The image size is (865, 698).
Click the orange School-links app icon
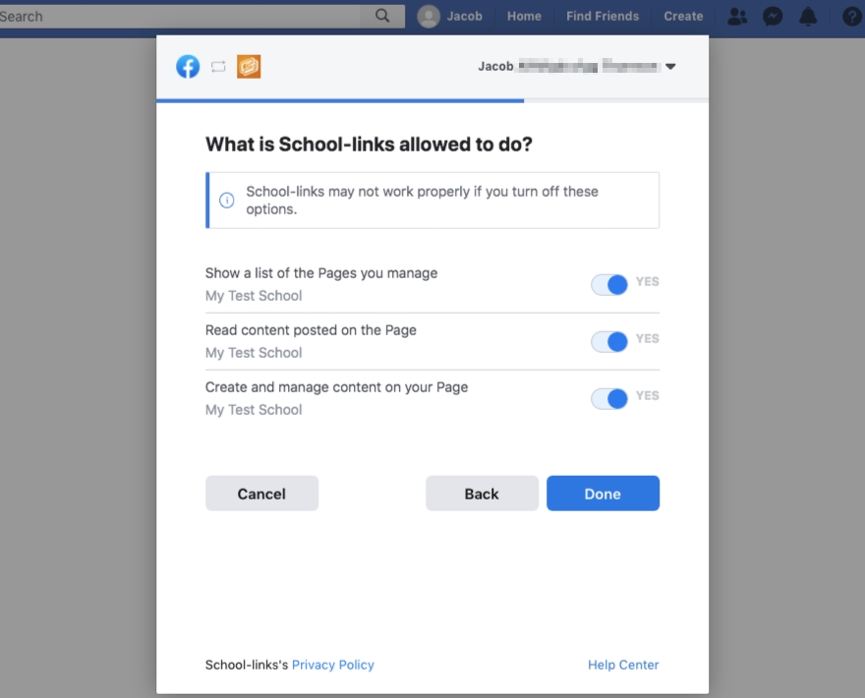click(x=249, y=67)
